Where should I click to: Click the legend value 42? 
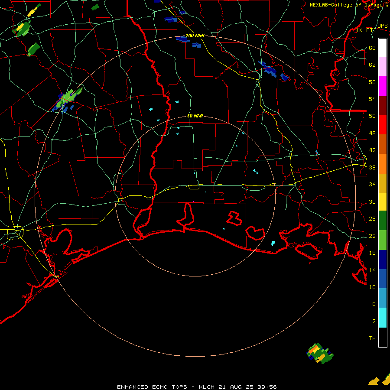(372, 150)
